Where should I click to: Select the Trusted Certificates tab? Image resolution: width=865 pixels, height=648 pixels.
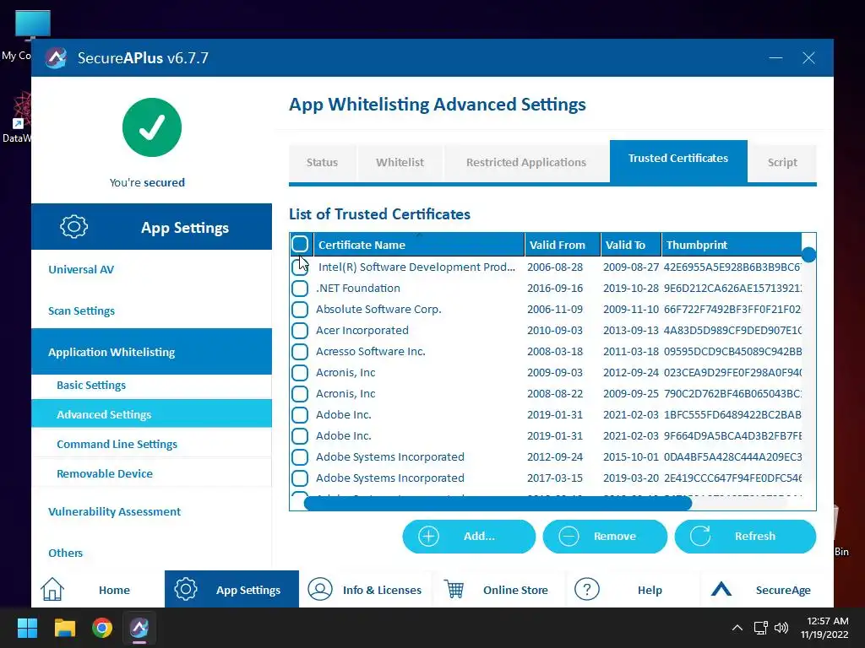pos(678,160)
